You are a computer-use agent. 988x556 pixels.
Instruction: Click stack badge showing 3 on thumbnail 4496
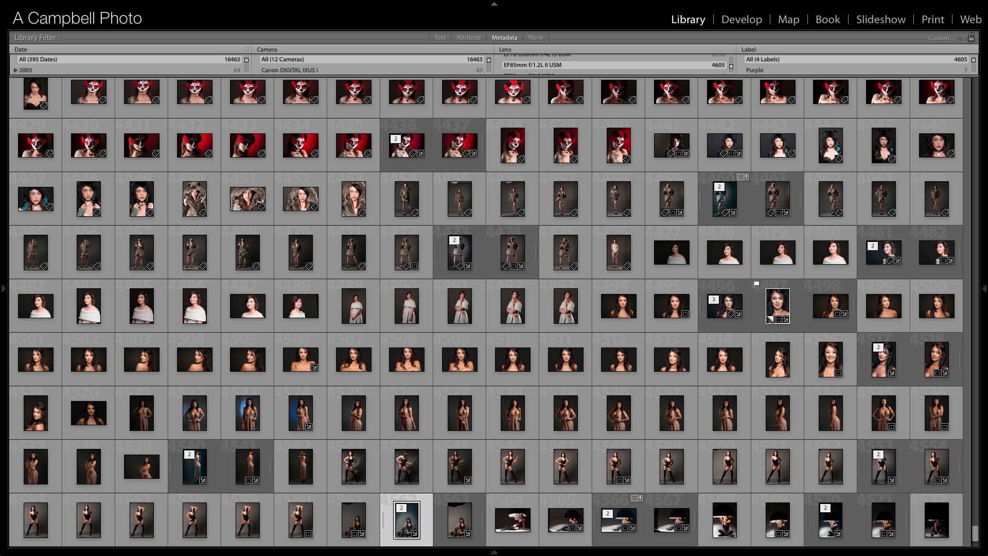pyautogui.click(x=713, y=300)
